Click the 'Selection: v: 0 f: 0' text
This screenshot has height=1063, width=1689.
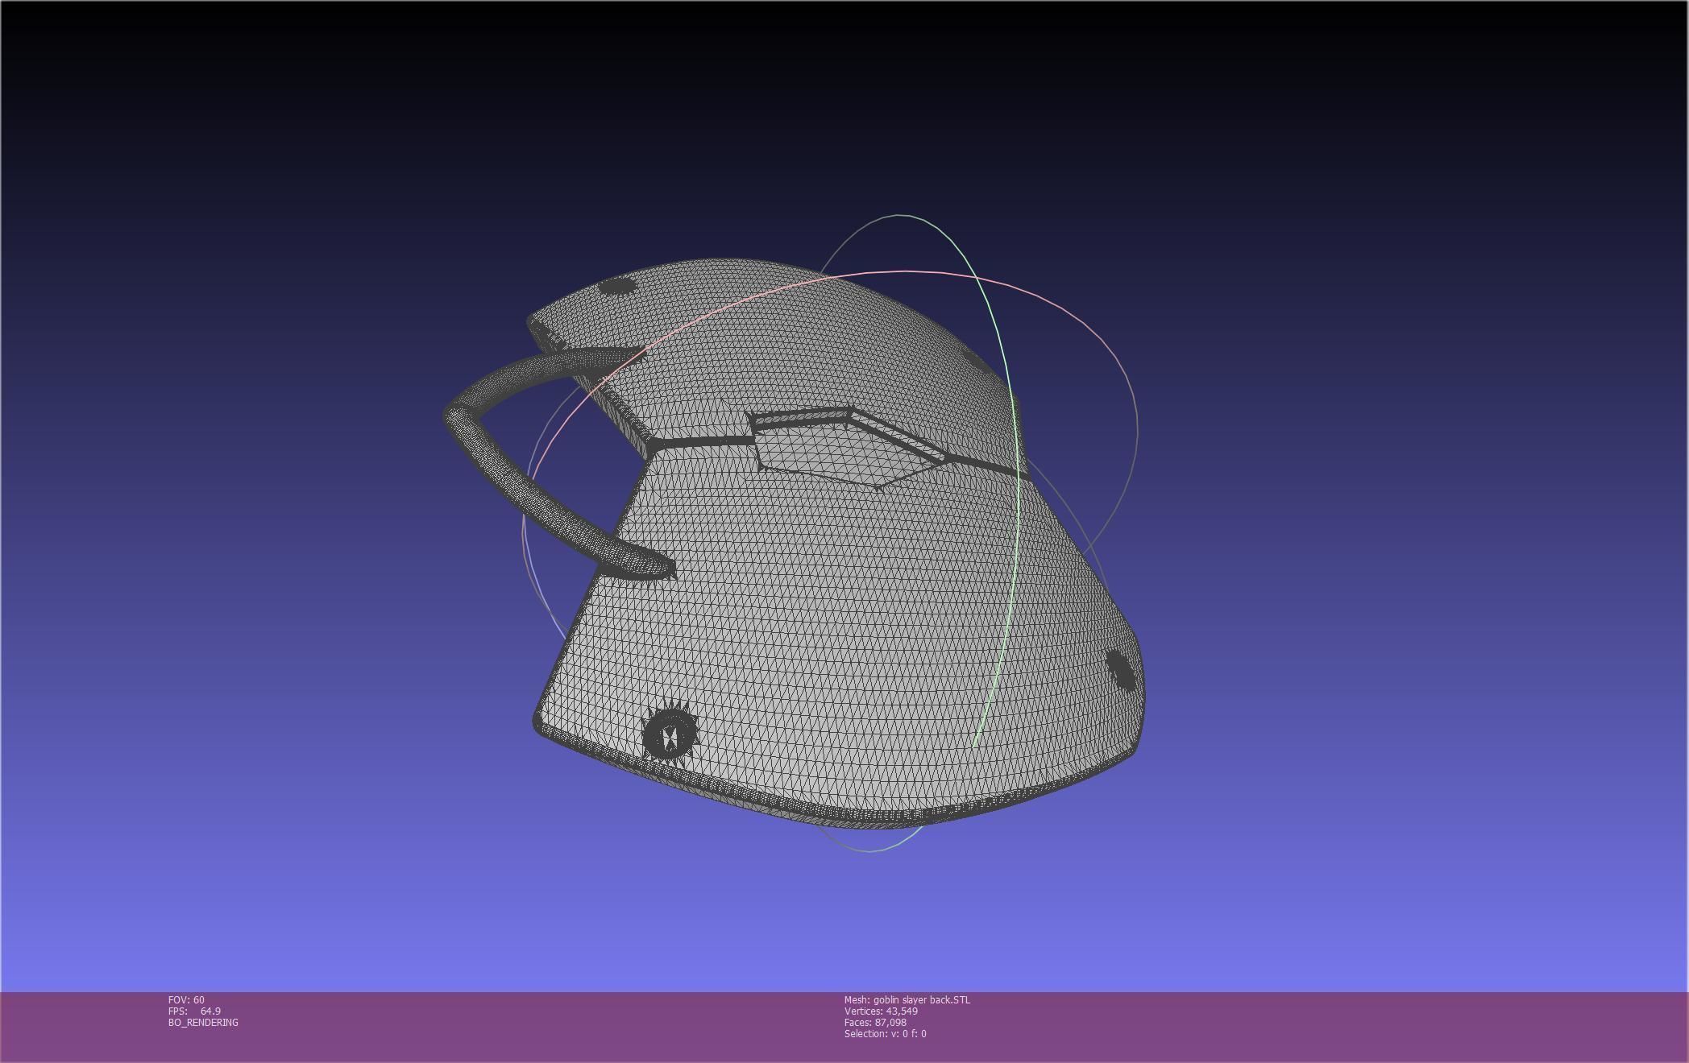(x=886, y=1033)
